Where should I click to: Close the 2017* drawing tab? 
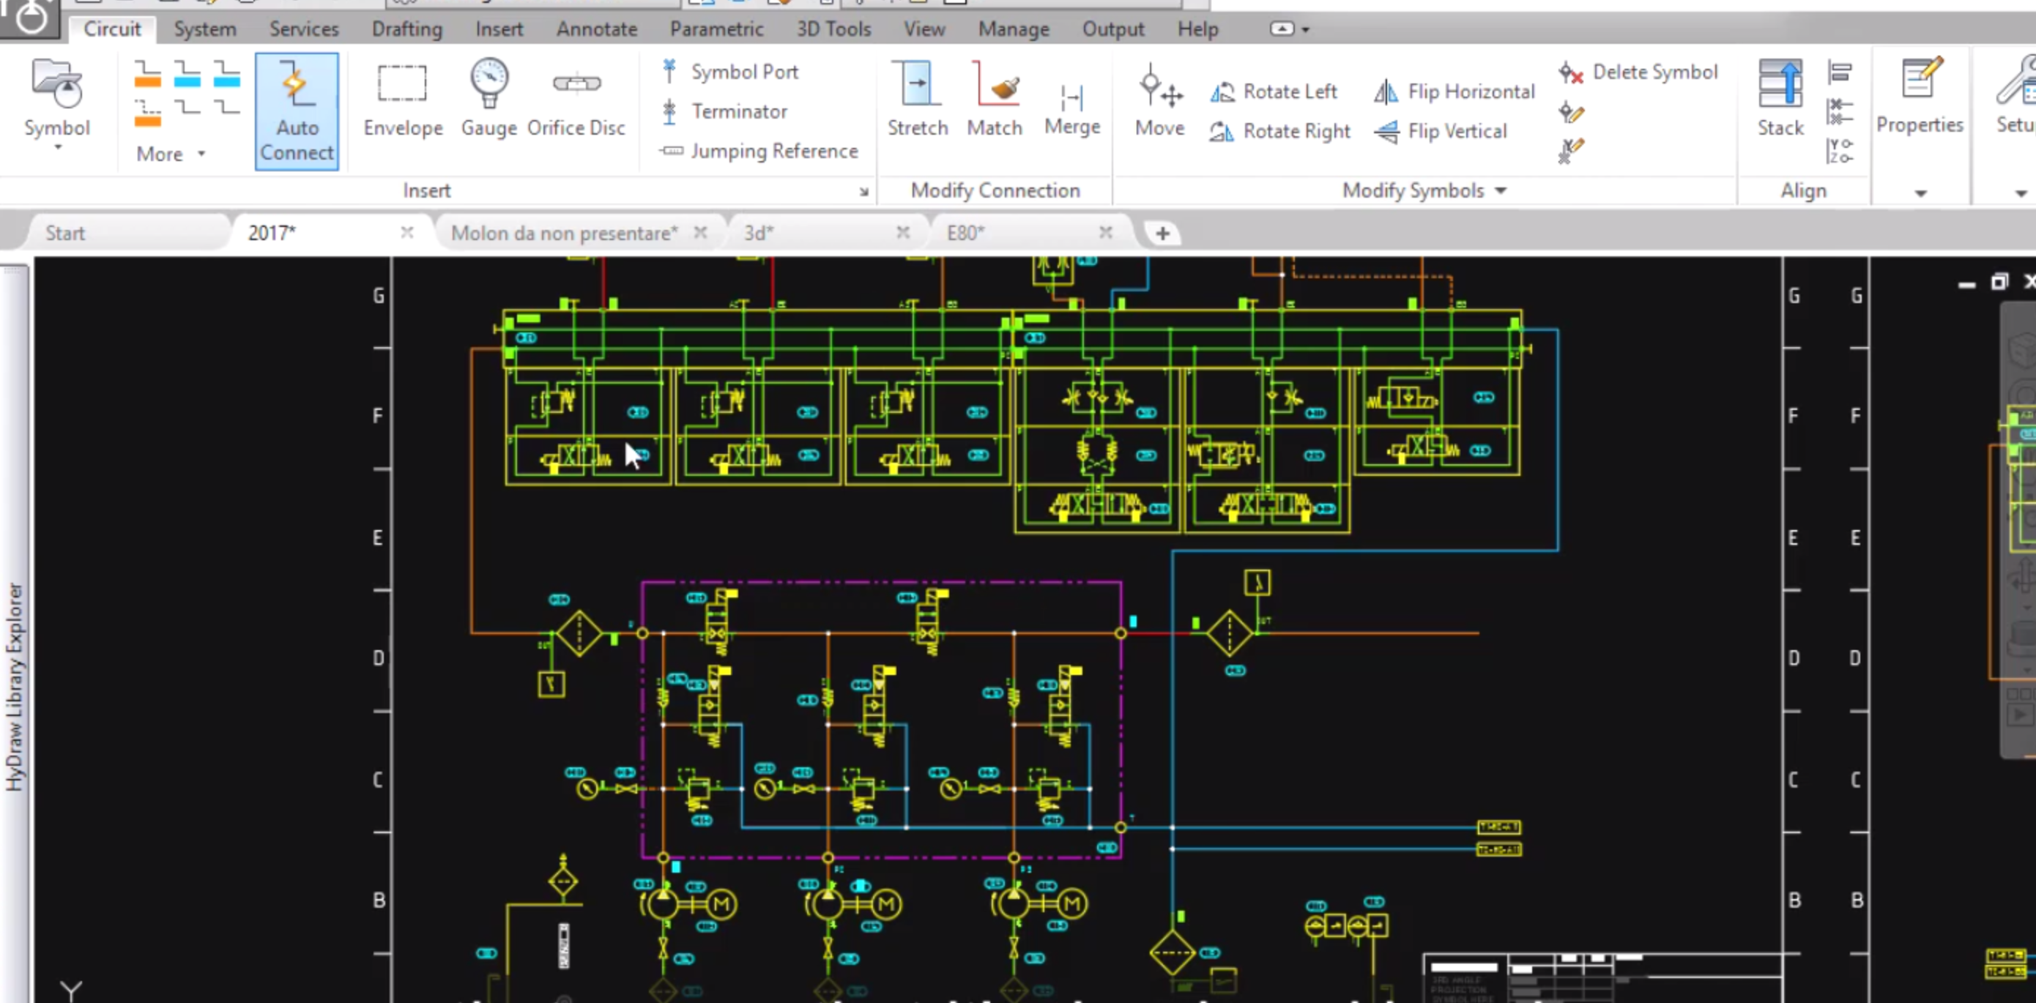(x=407, y=232)
